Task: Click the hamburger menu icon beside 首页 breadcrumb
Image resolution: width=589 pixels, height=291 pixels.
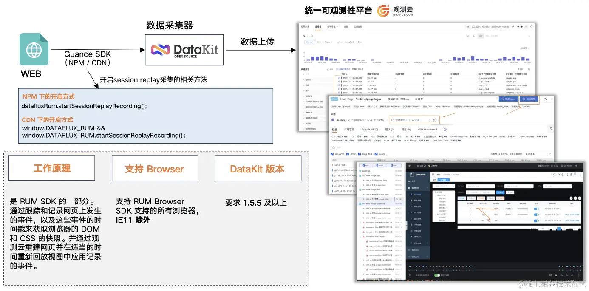Action: coord(433,175)
